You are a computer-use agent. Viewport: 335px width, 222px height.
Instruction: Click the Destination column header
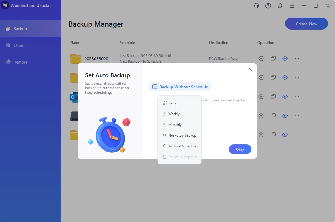click(219, 42)
